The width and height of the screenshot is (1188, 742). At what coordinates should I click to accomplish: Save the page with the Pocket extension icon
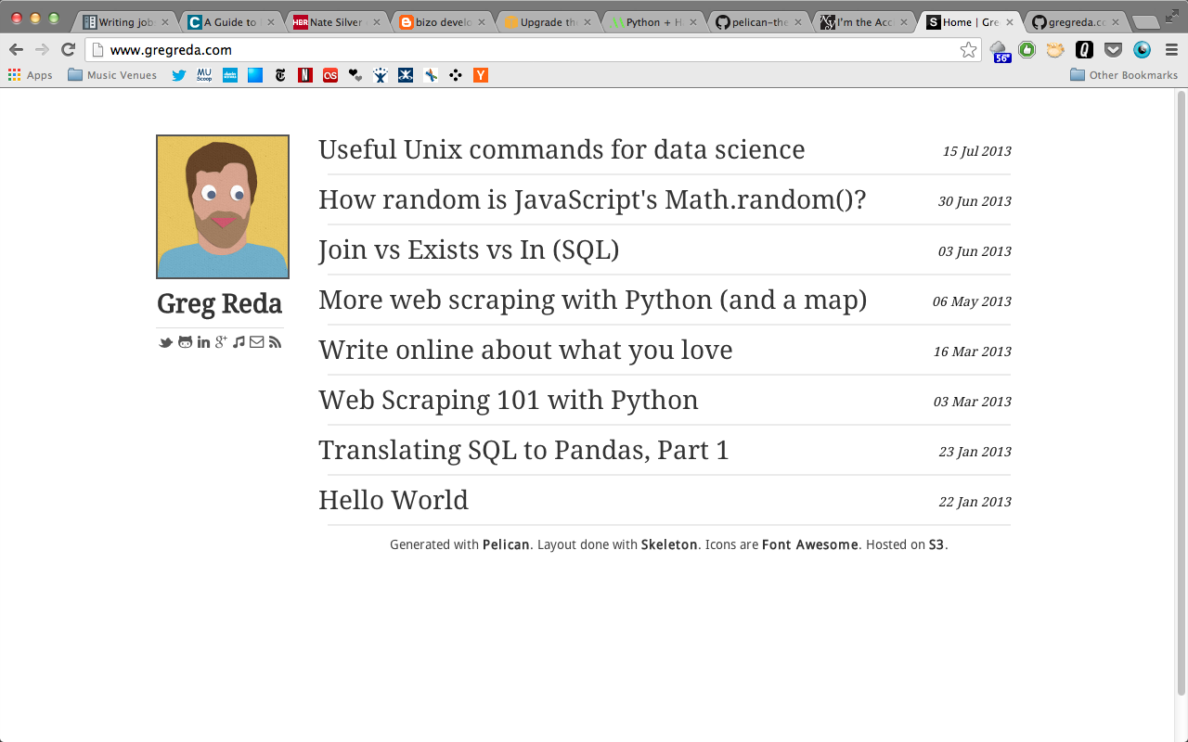point(1113,50)
